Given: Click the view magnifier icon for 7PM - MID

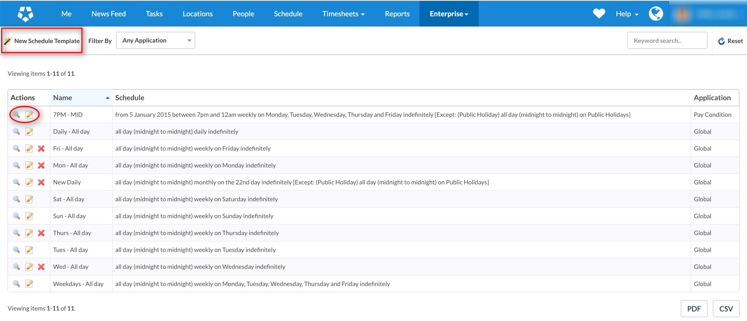Looking at the screenshot, I should click(x=16, y=114).
